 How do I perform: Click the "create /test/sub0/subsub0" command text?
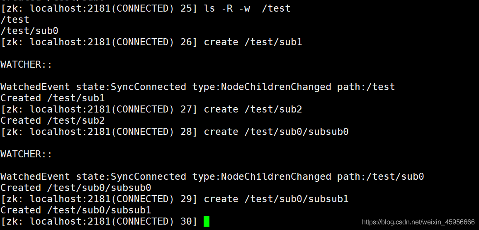(276, 132)
